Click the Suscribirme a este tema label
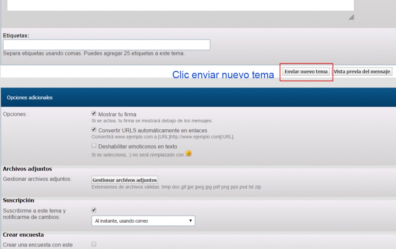 click(34, 214)
